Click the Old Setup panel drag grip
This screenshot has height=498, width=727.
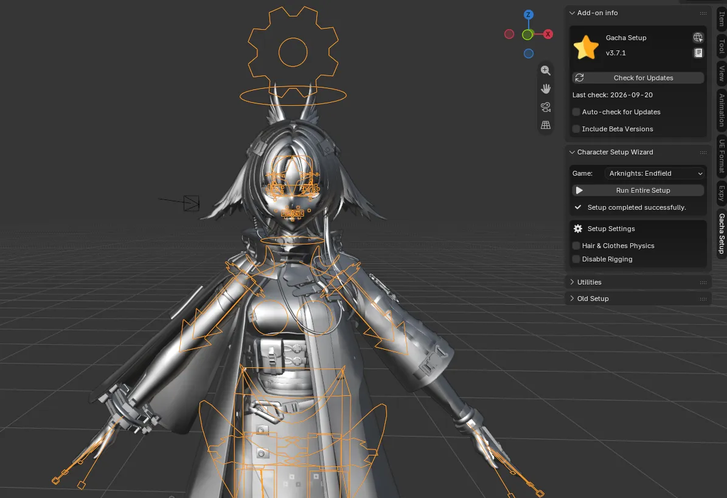[703, 299]
